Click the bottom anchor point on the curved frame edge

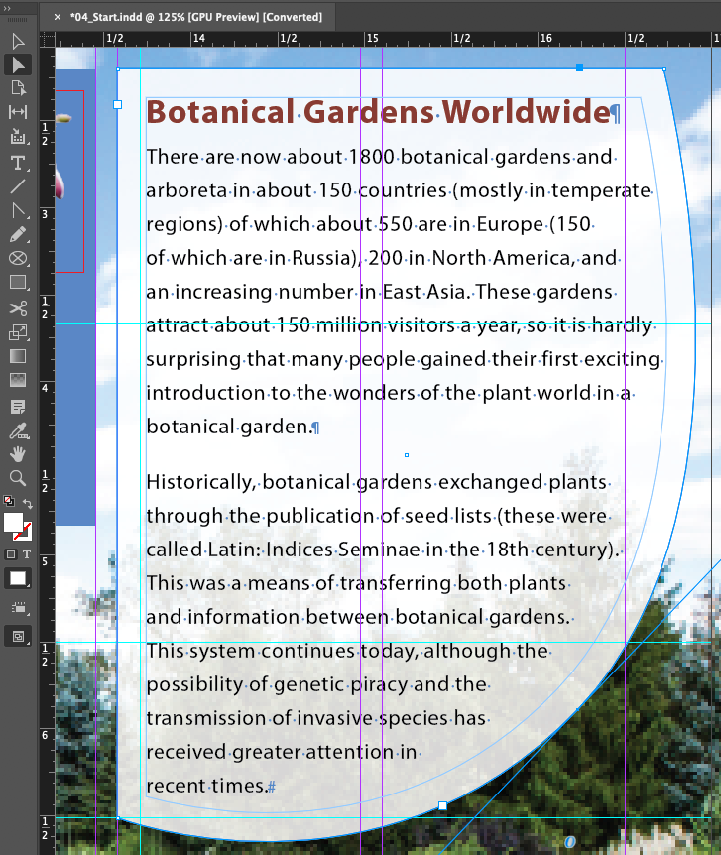443,806
